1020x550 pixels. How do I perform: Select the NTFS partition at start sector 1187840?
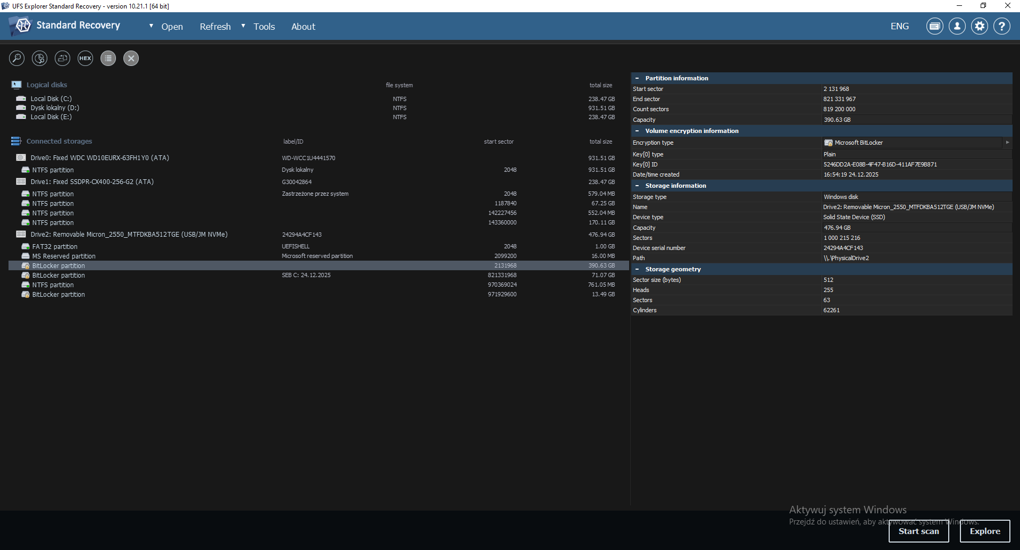(319, 204)
